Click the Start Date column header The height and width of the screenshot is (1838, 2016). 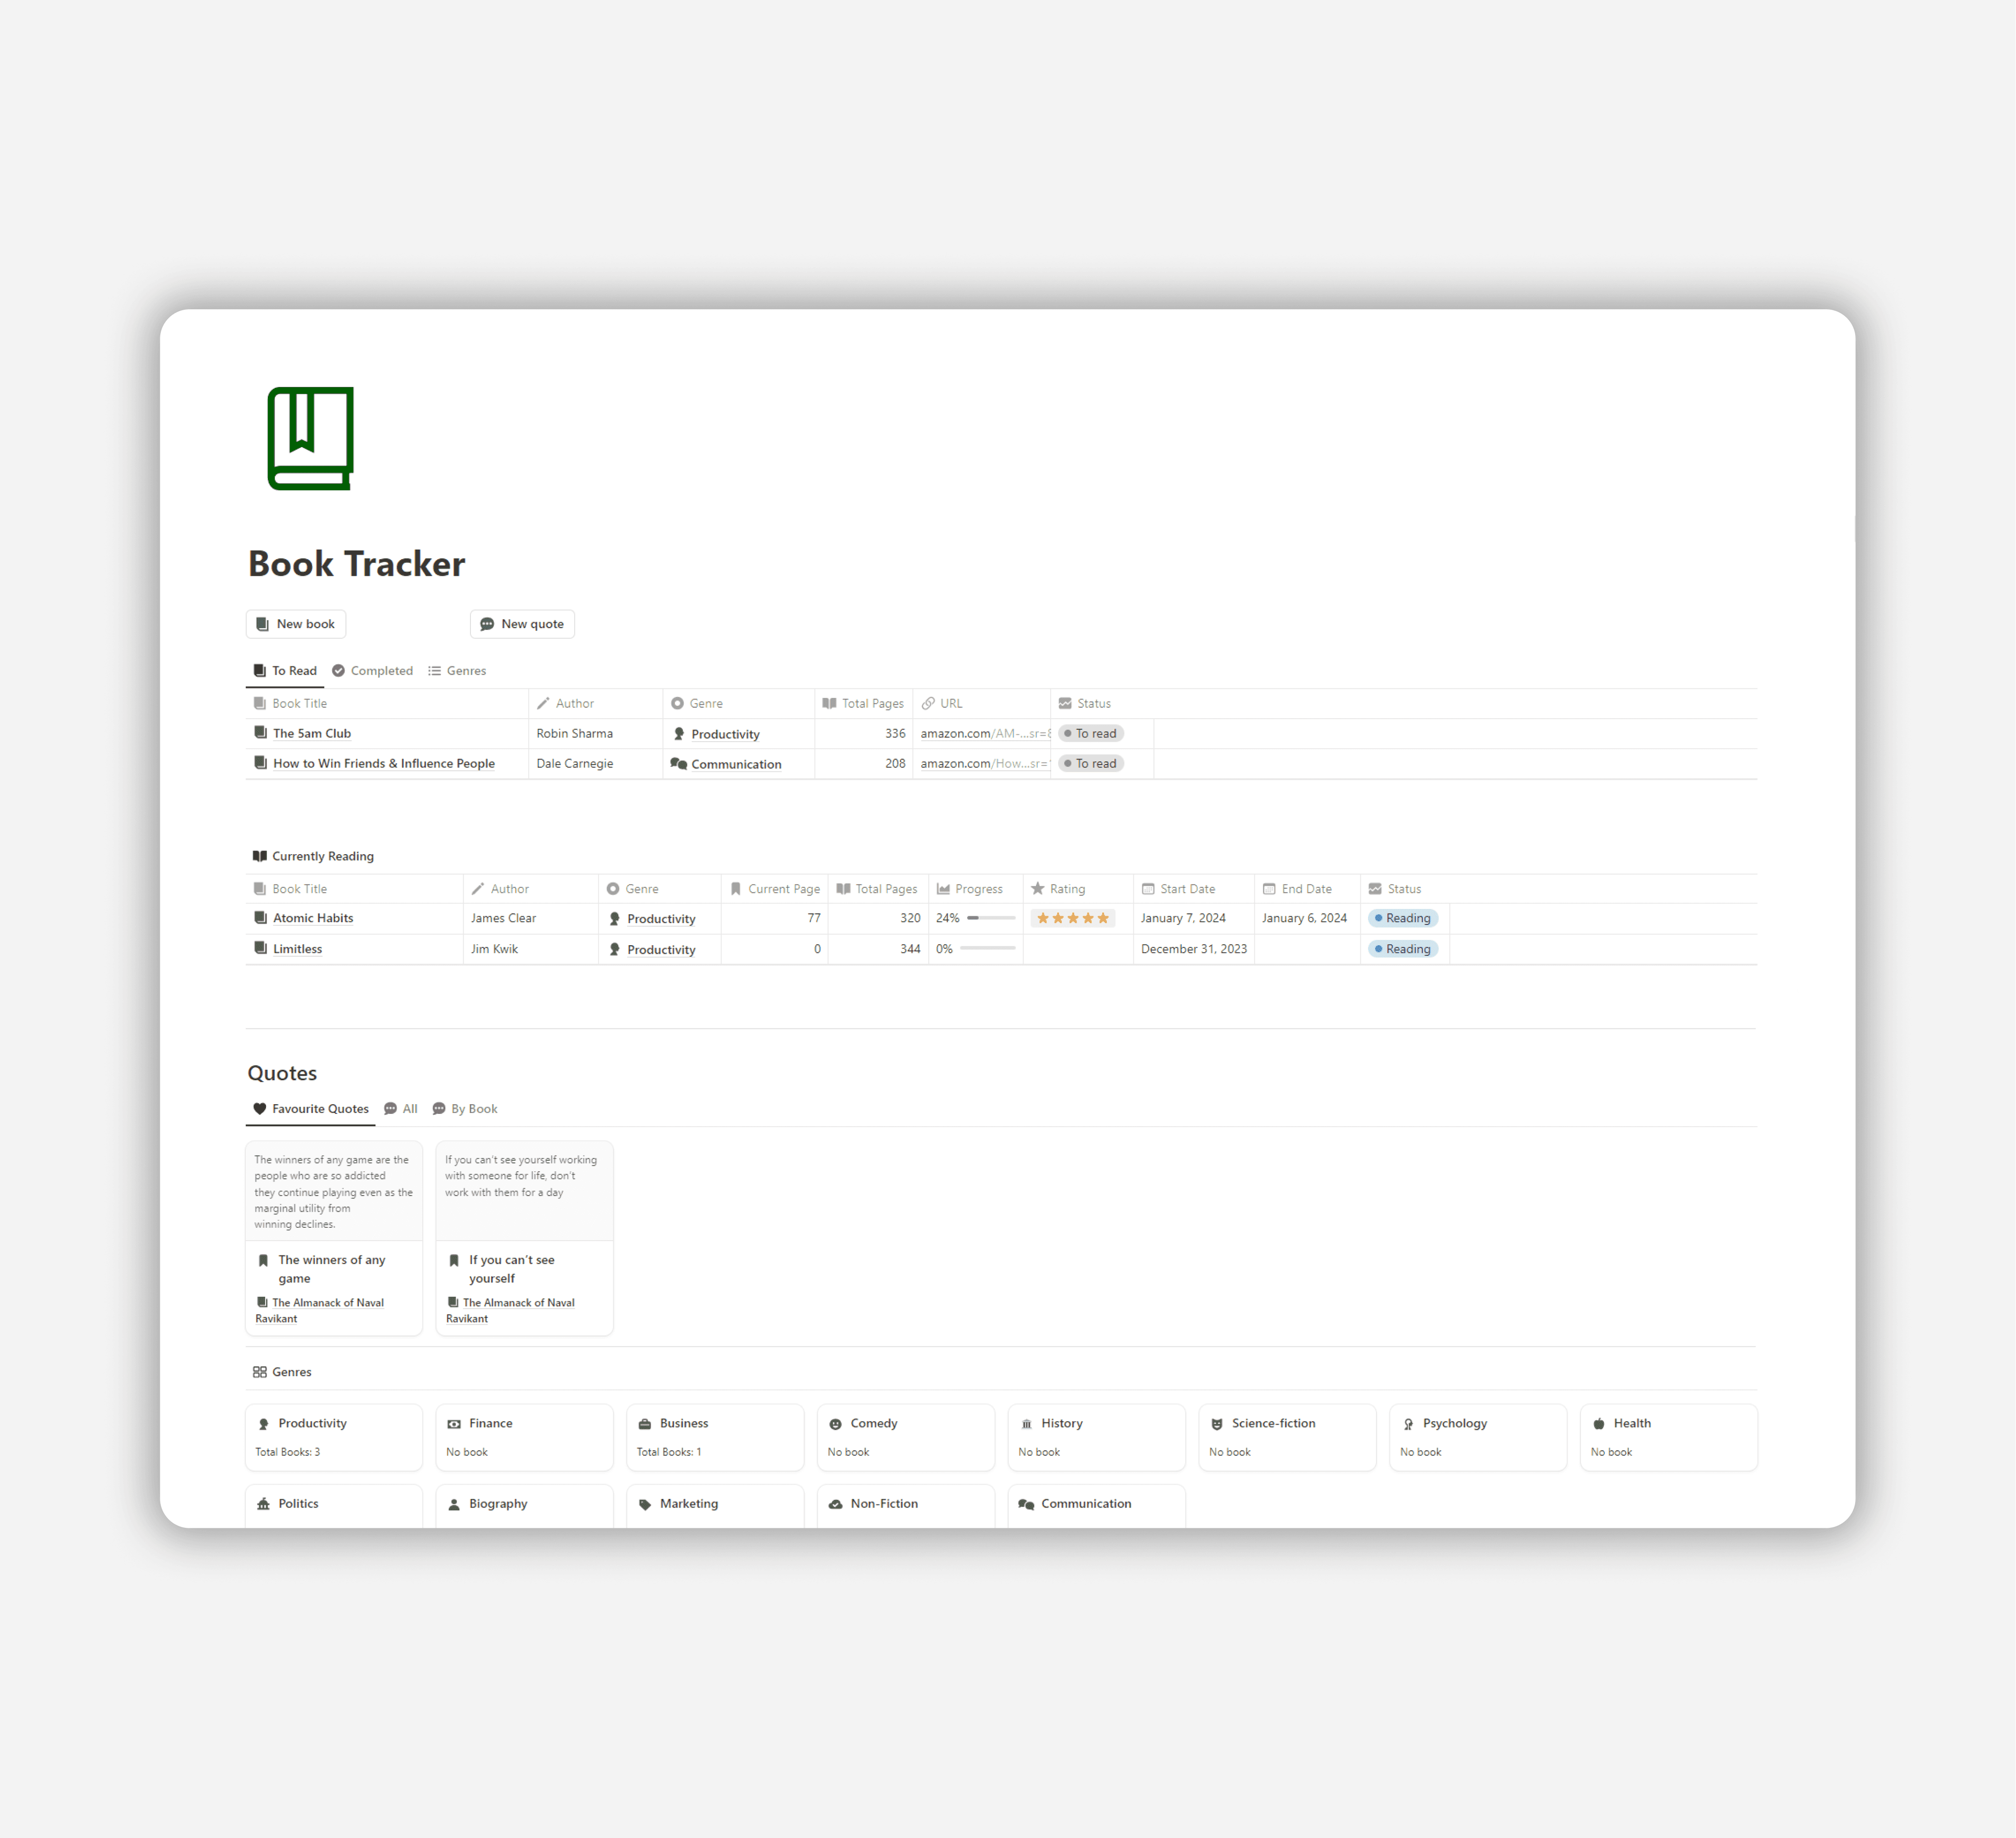(1193, 889)
